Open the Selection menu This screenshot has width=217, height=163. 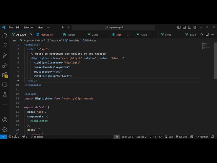(29, 27)
